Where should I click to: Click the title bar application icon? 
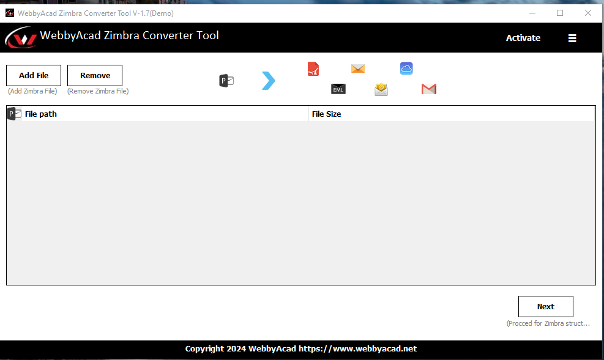[10, 13]
